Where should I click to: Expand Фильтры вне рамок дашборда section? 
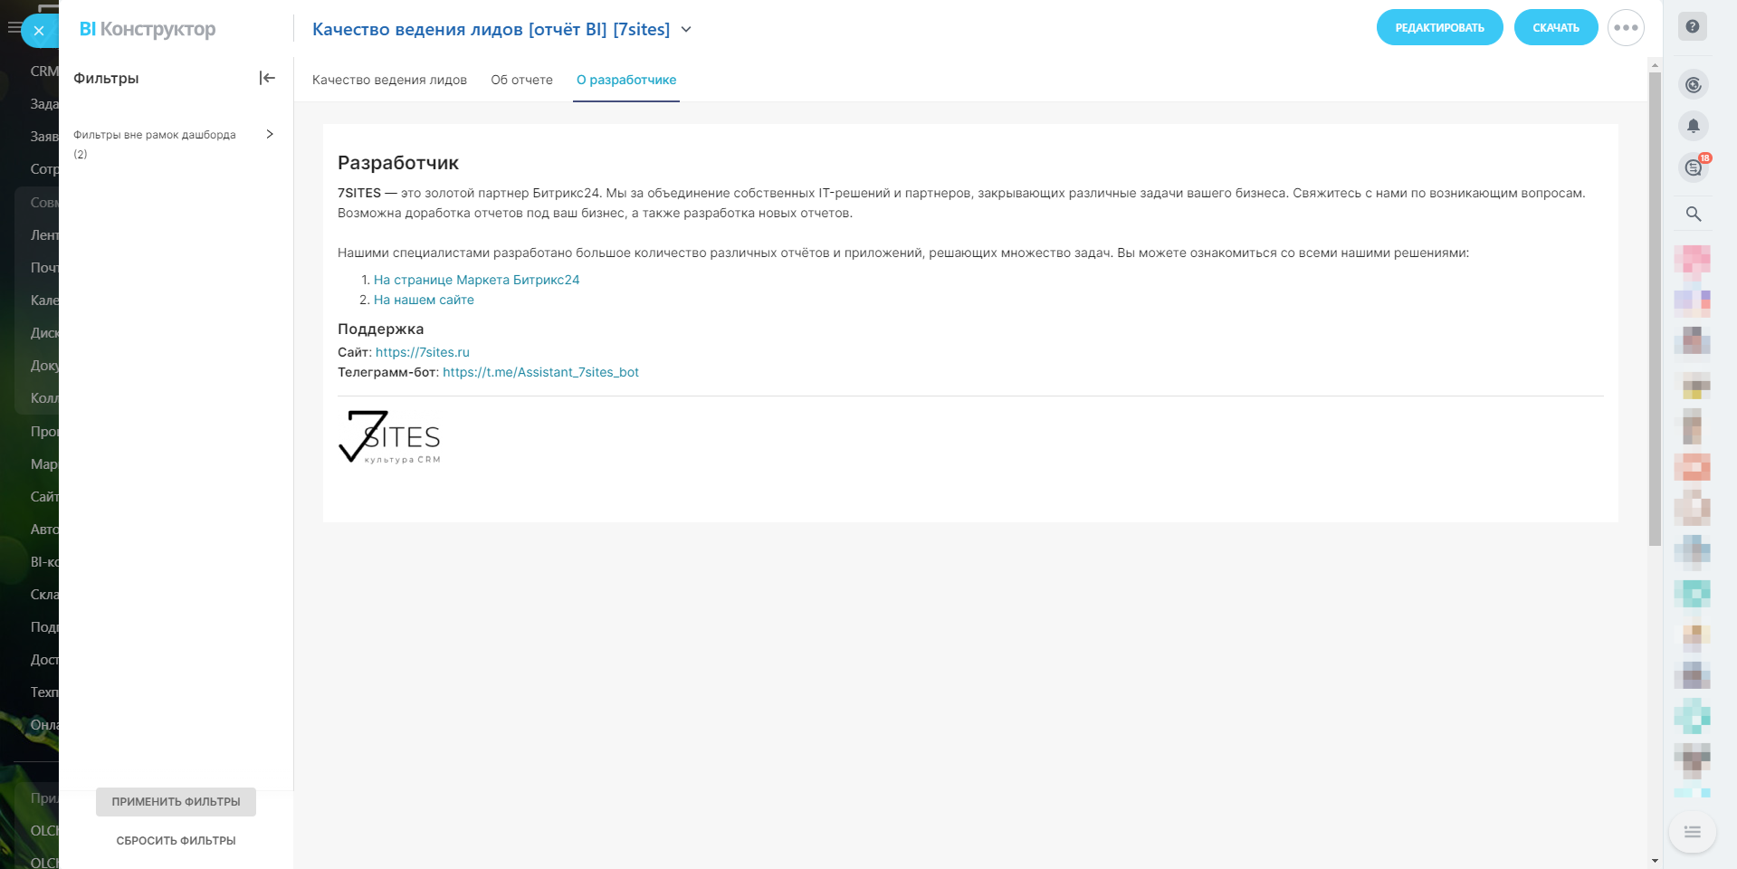tap(270, 134)
